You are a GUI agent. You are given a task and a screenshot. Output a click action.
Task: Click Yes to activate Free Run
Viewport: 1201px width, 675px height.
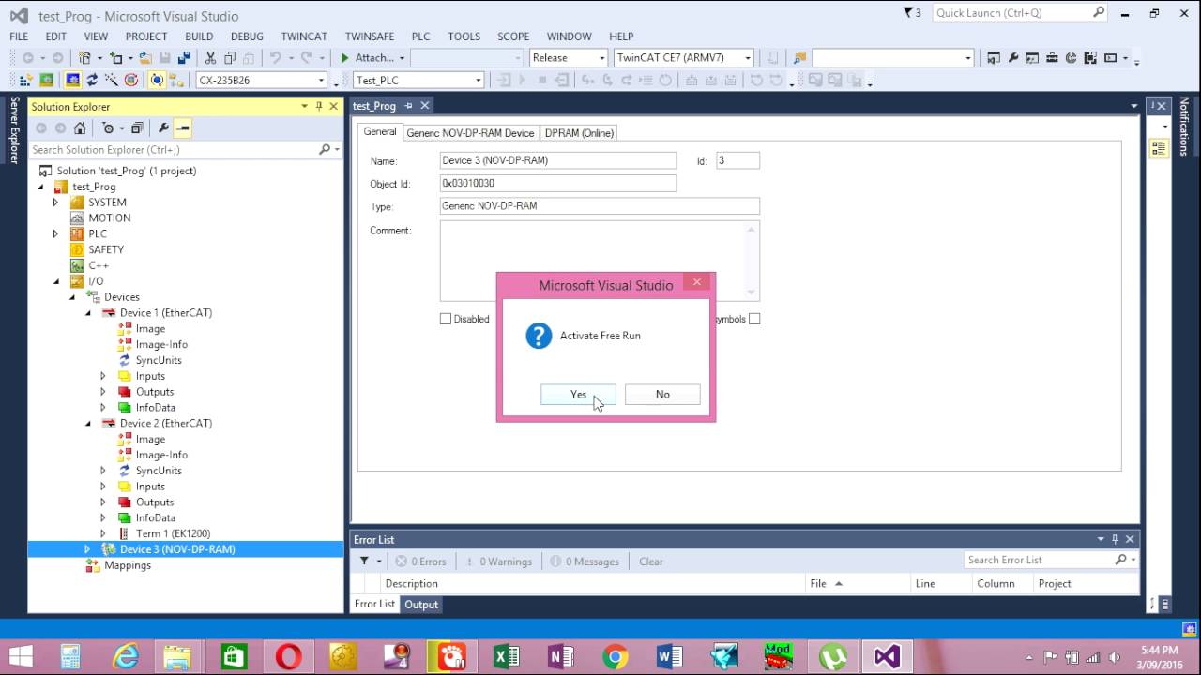(x=578, y=394)
